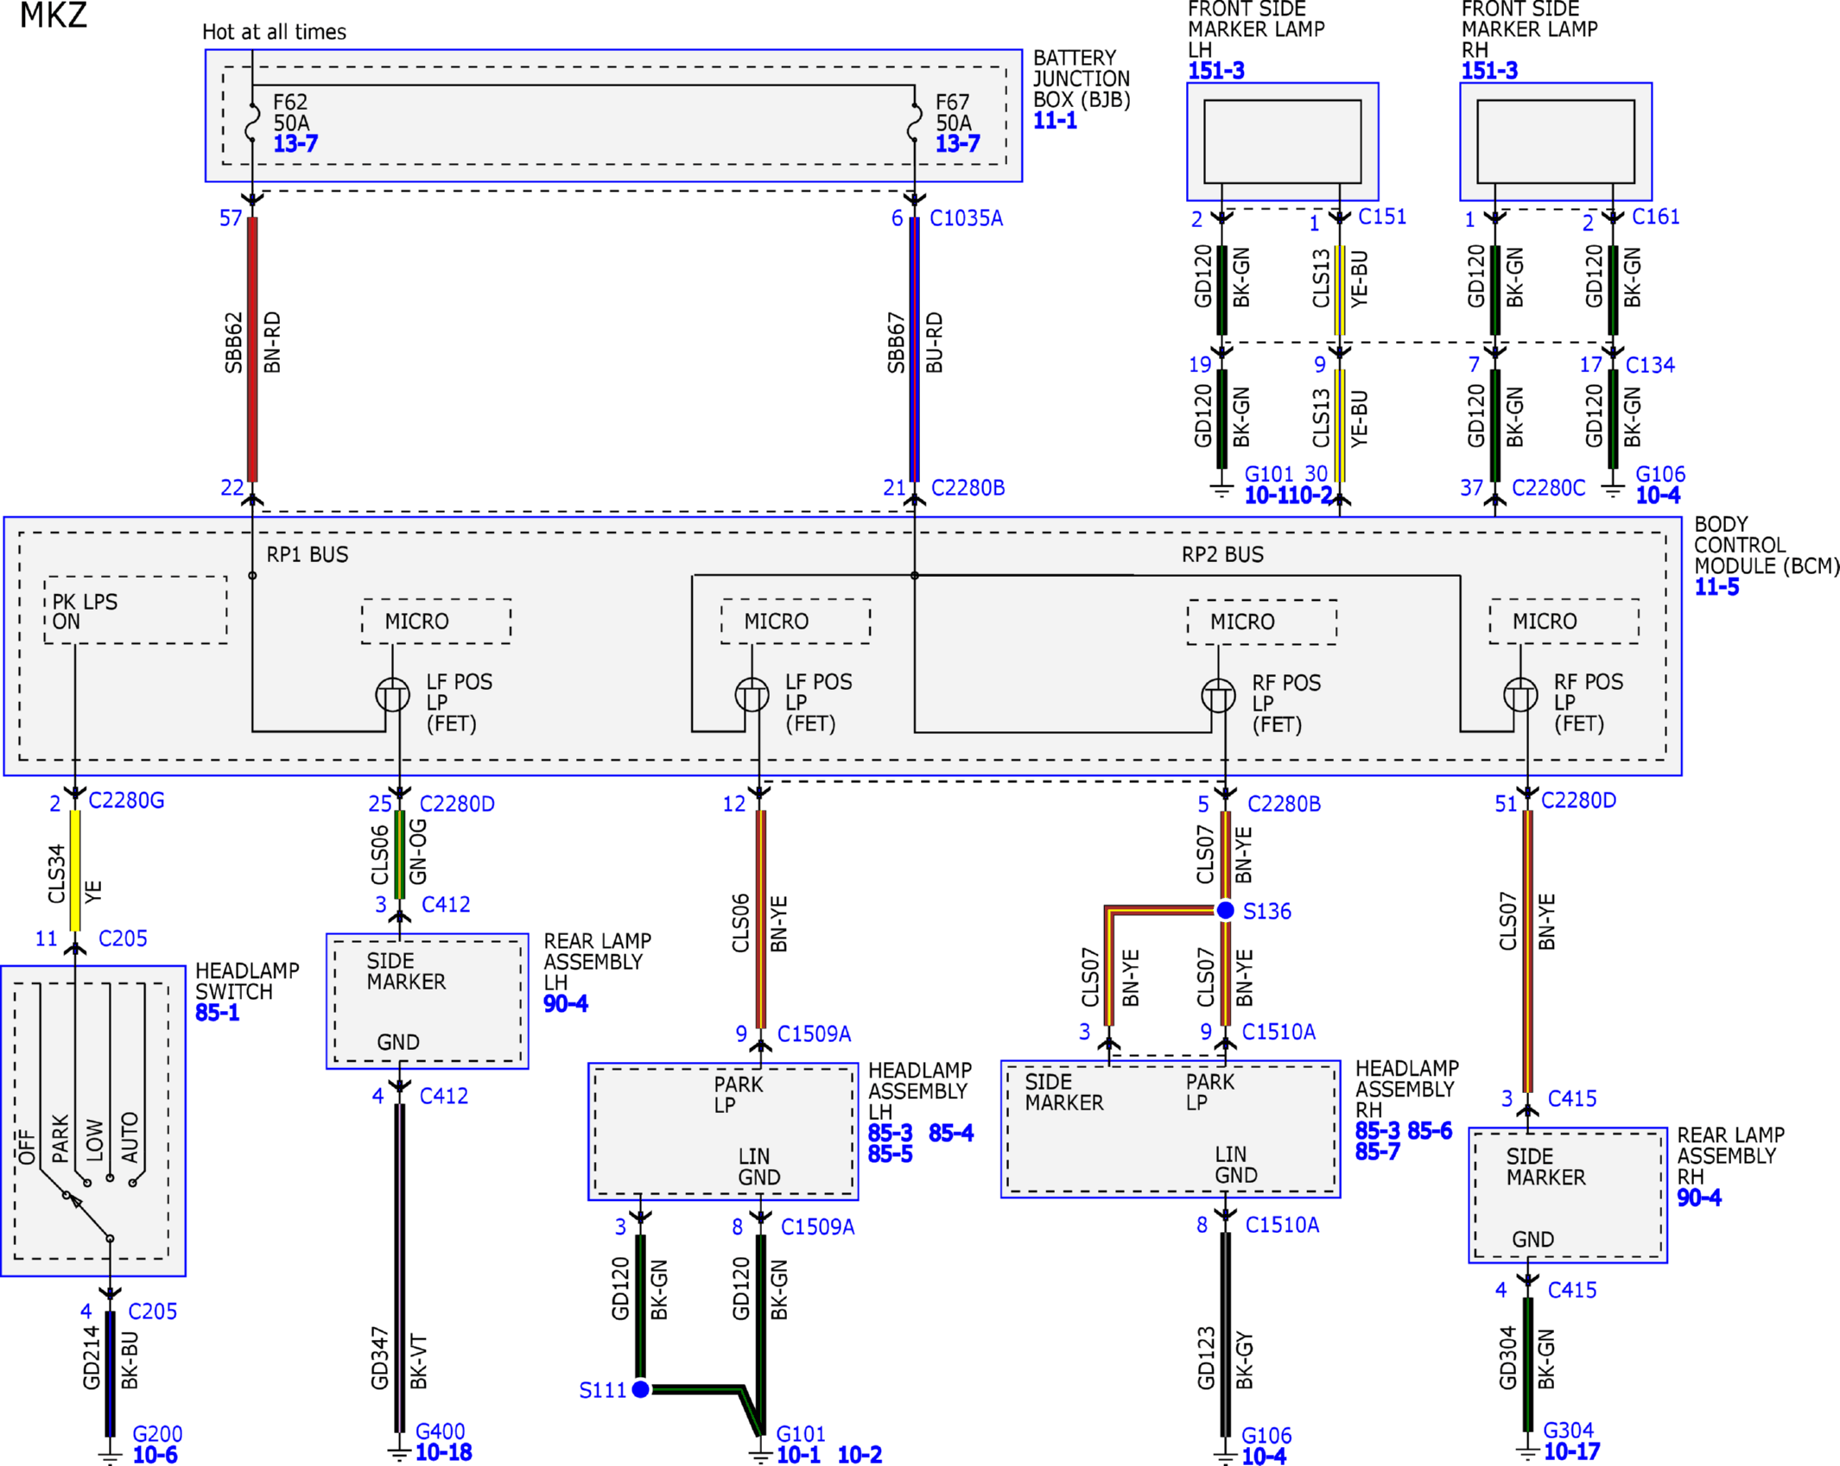Click the OFF headlamp switch position

point(26,1147)
